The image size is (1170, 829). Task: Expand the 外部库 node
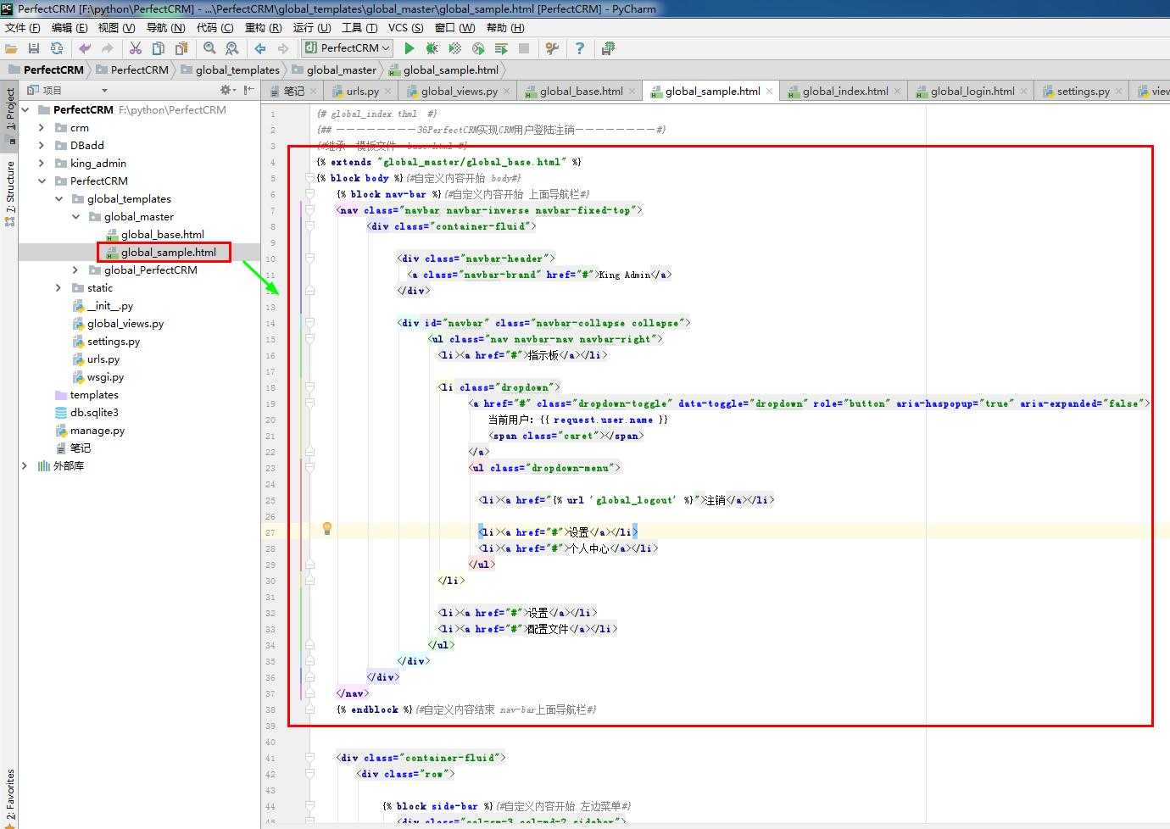[25, 465]
